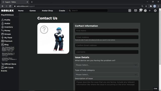Click the question mark help icon in avatar card
The width and height of the screenshot is (161, 91).
tap(44, 30)
